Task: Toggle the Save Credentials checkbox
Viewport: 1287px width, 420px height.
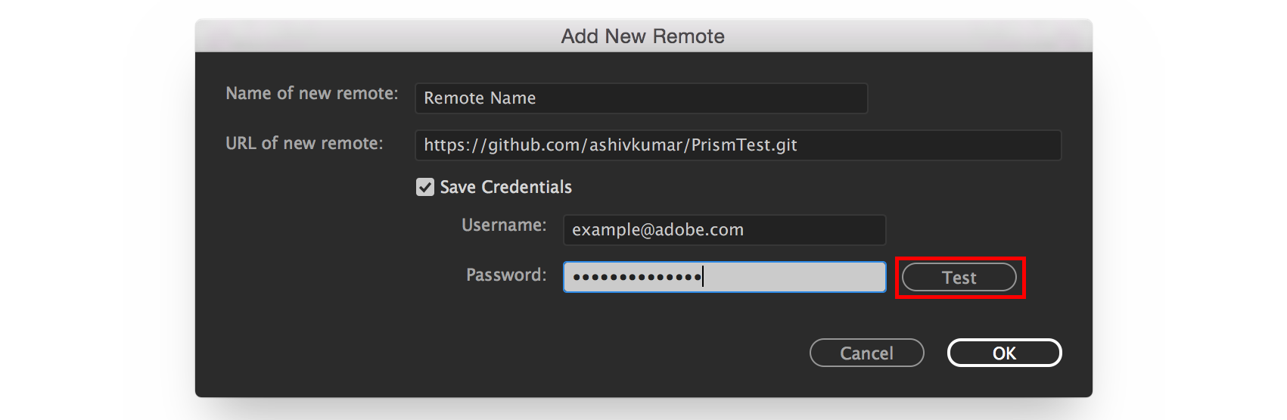Action: click(425, 187)
